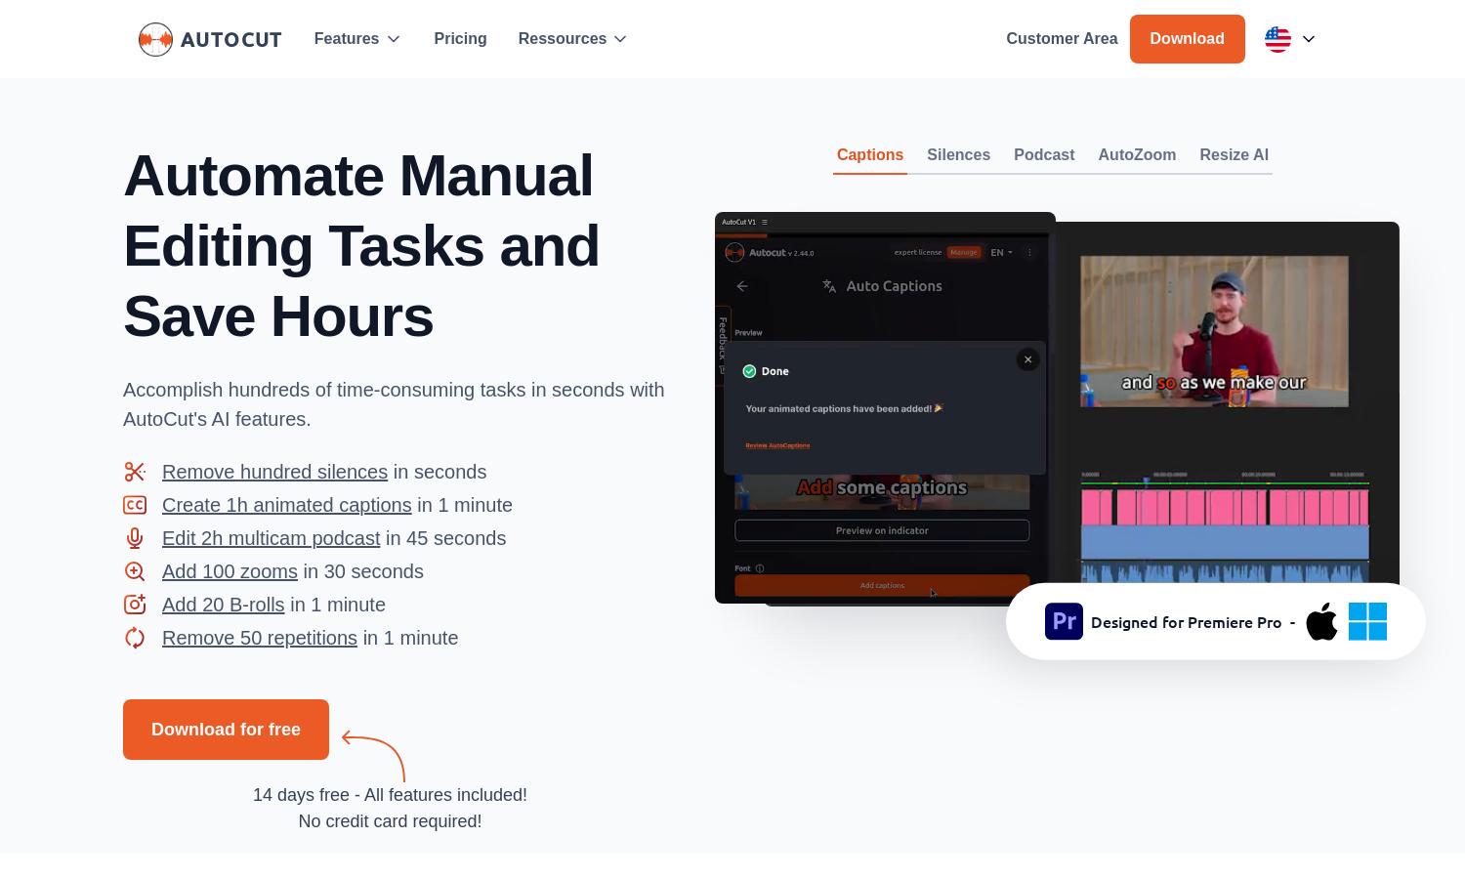
Task: Open Edit 2h multicam podcast link
Action: coord(271,538)
